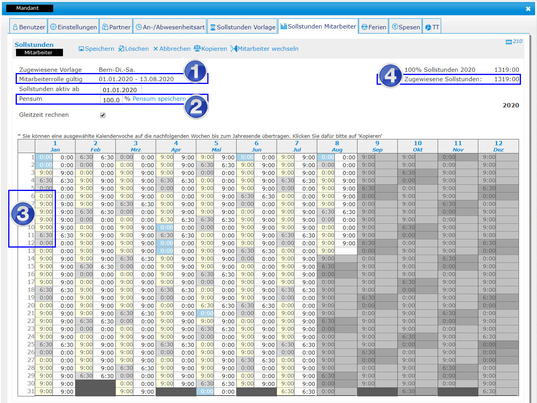537x403 pixels.
Task: Select Mrz month column header
Action: [136, 146]
